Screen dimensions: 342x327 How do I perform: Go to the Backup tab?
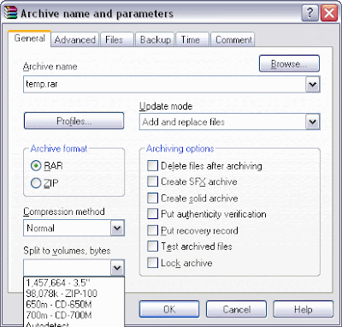click(155, 39)
